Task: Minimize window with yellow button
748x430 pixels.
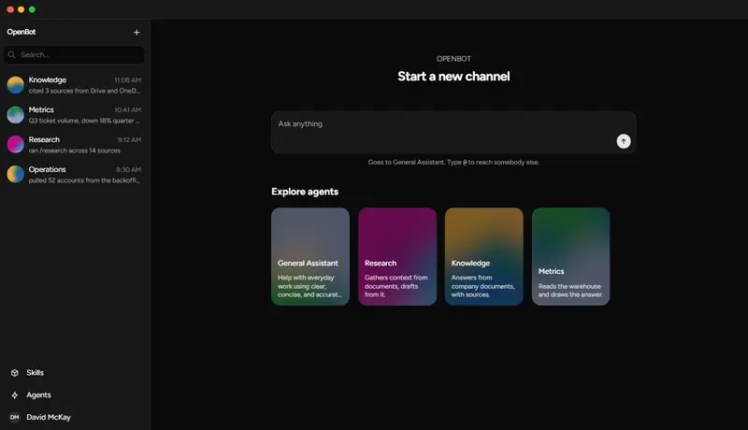Action: (21, 9)
